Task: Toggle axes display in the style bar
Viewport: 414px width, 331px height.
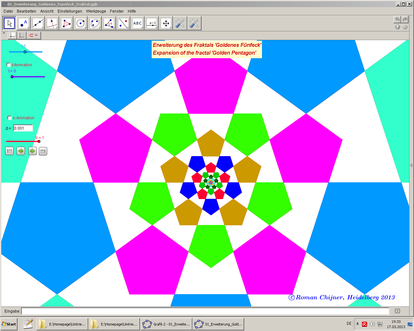Action: [x=12, y=35]
